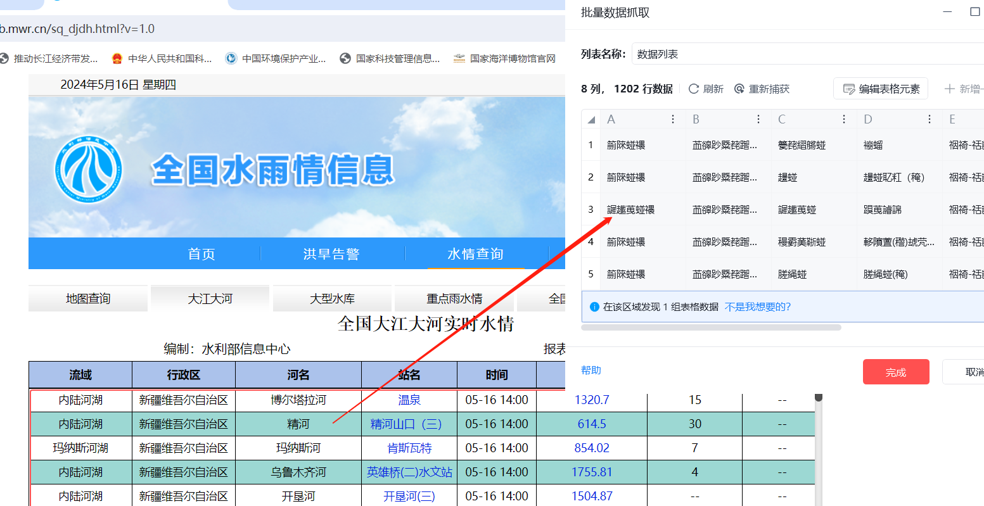Click the select-all corner triangle in data grid
The height and width of the screenshot is (506, 984).
click(x=591, y=120)
